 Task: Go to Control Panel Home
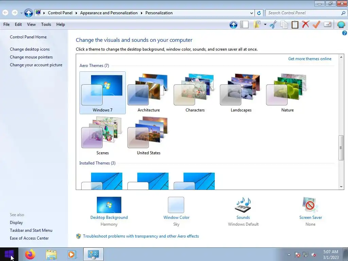[28, 37]
